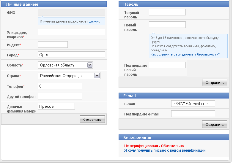Click the Телефон input field
The height and width of the screenshot is (165, 233).
60,86
